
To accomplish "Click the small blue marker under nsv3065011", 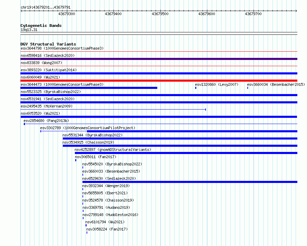I will coord(76,160).
